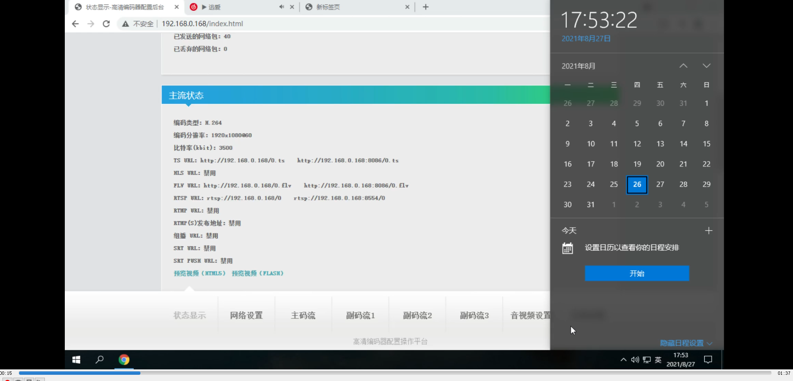Open Windows Search from the taskbar
This screenshot has width=793, height=381.
[x=99, y=359]
